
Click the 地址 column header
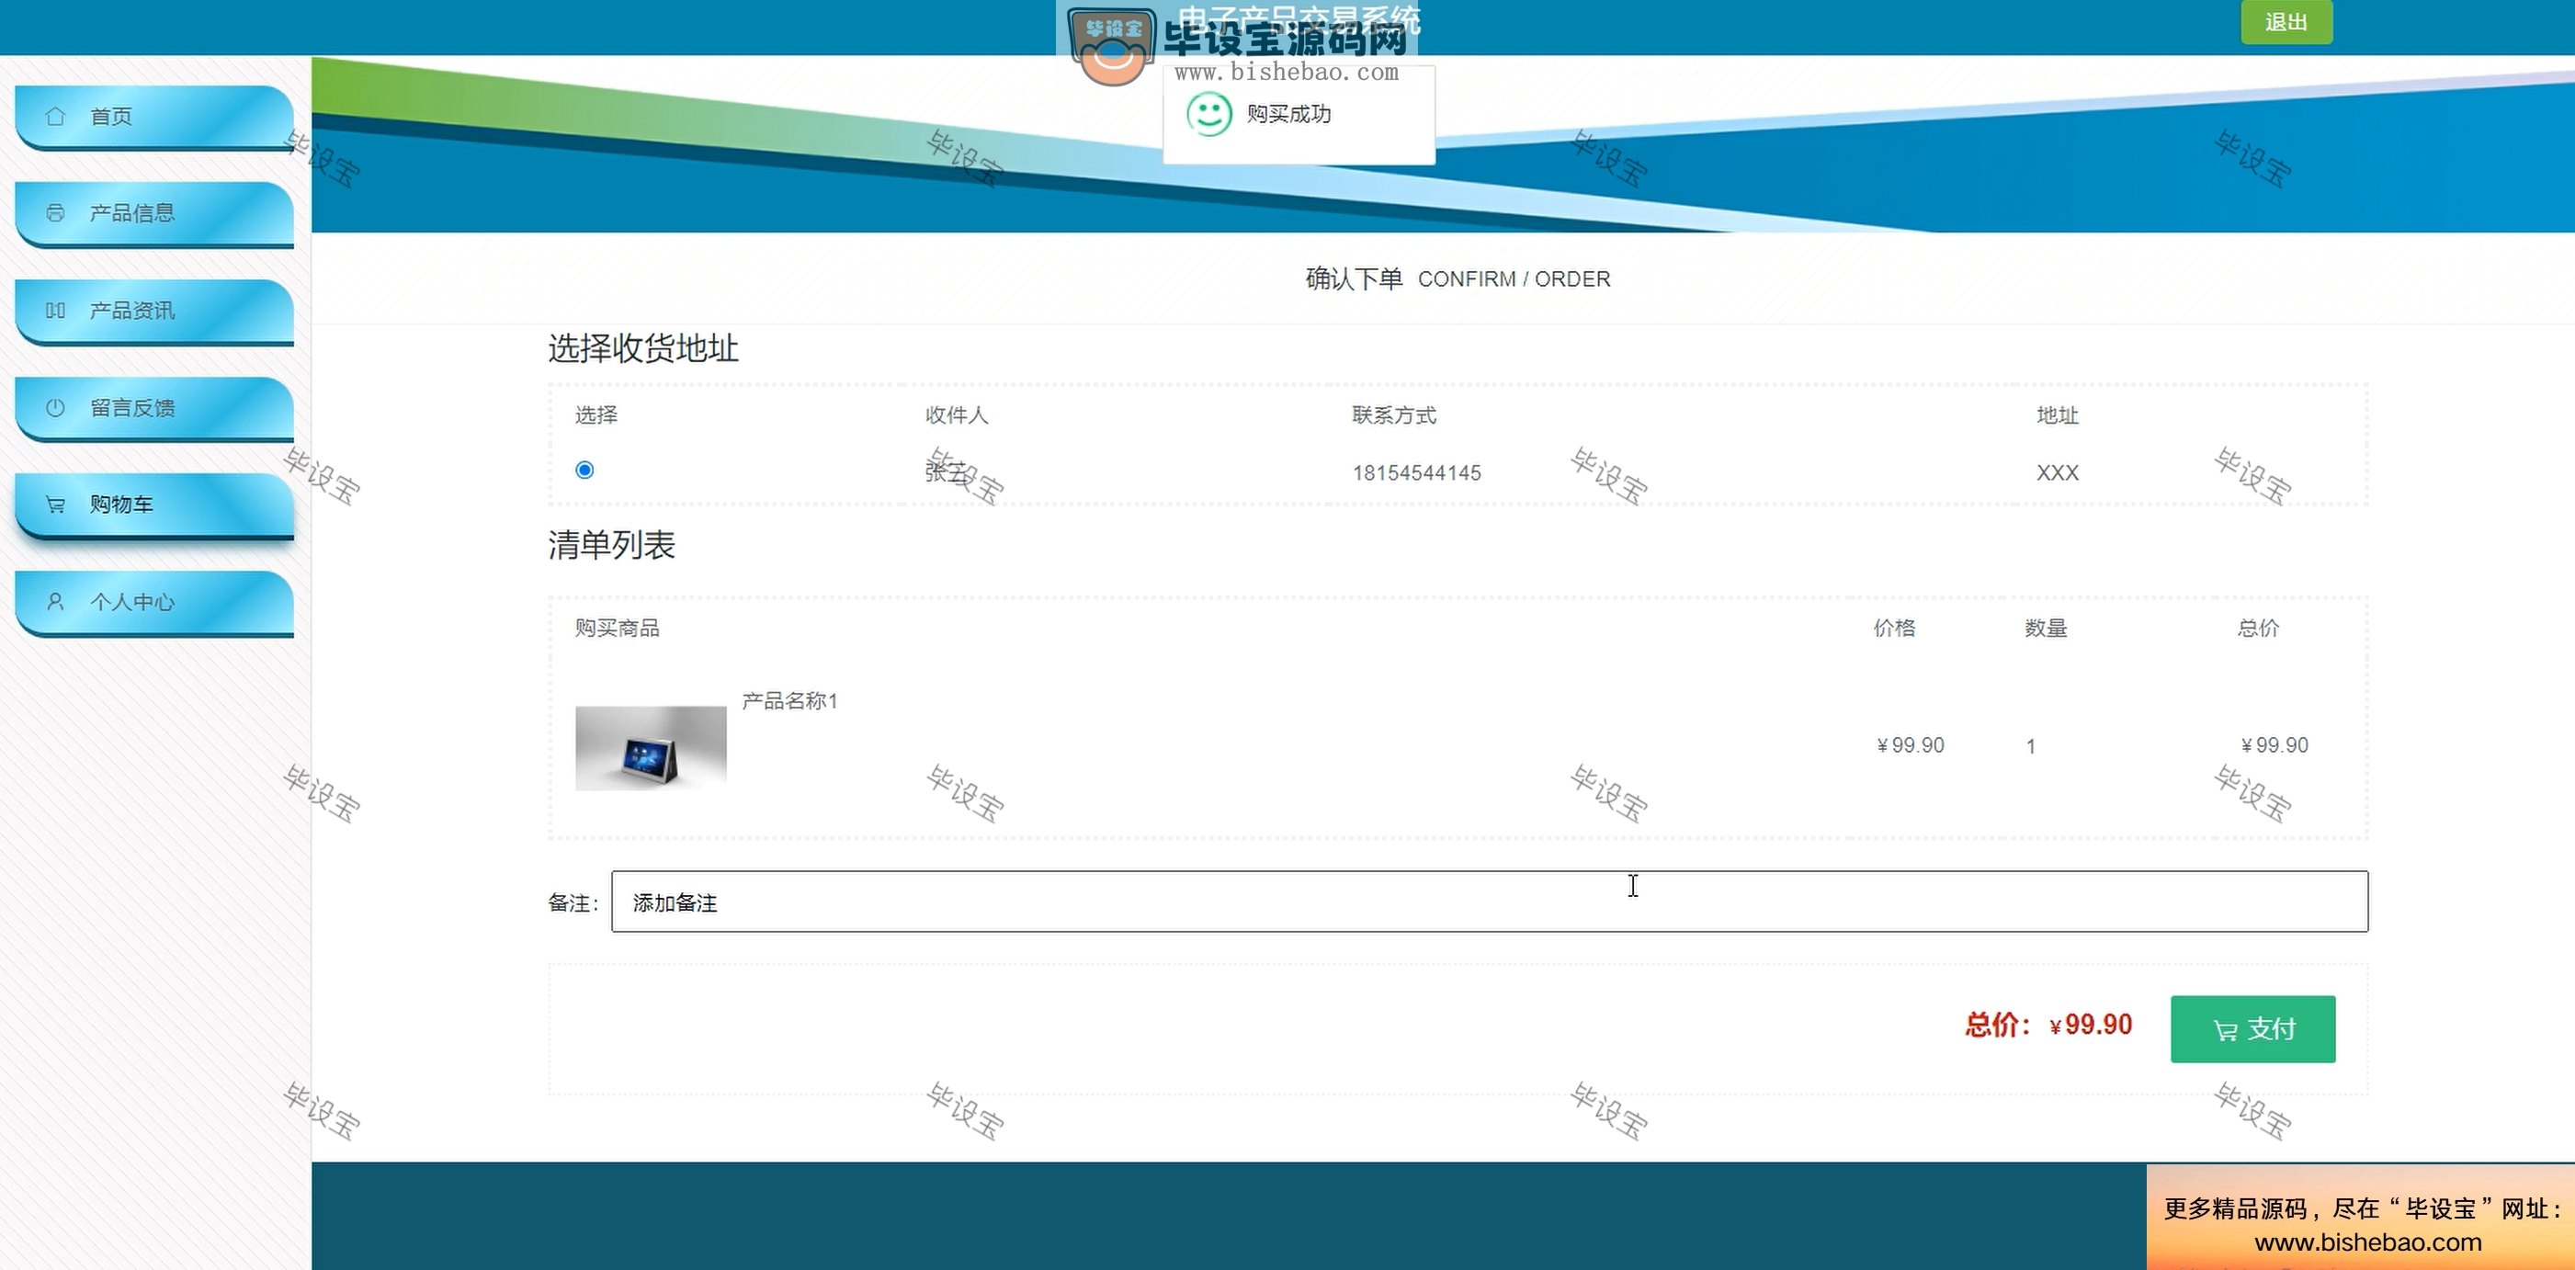2058,414
